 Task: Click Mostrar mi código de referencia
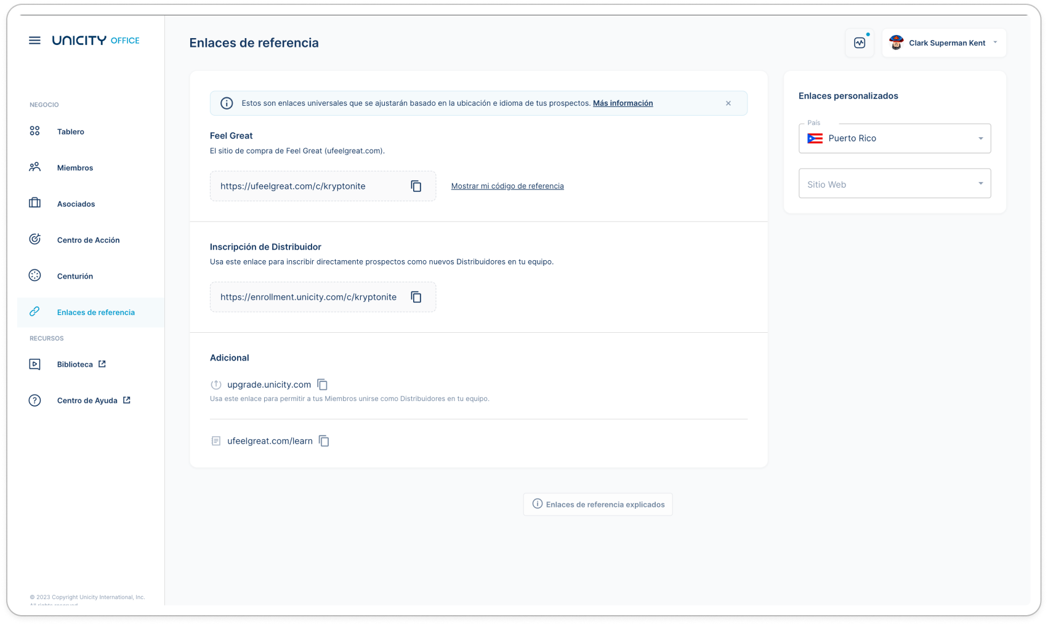click(507, 186)
